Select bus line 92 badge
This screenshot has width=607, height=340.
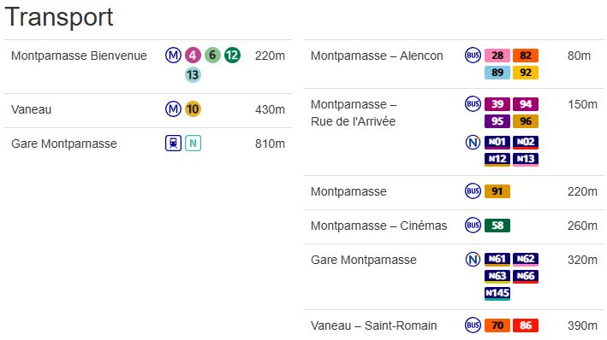526,73
